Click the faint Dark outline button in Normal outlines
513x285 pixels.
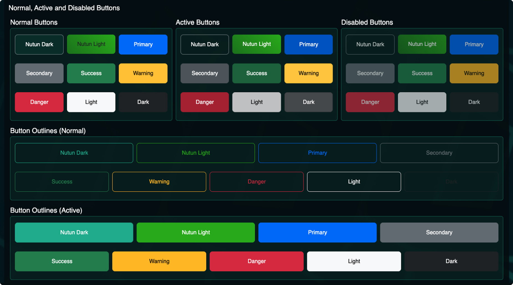pyautogui.click(x=451, y=182)
